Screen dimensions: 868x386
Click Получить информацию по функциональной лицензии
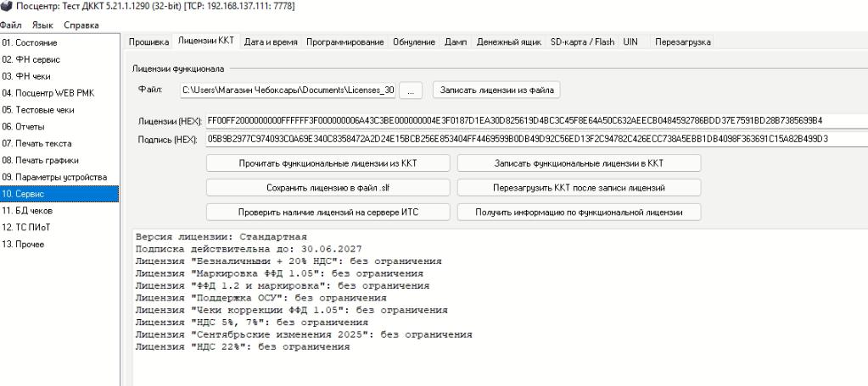[579, 212]
